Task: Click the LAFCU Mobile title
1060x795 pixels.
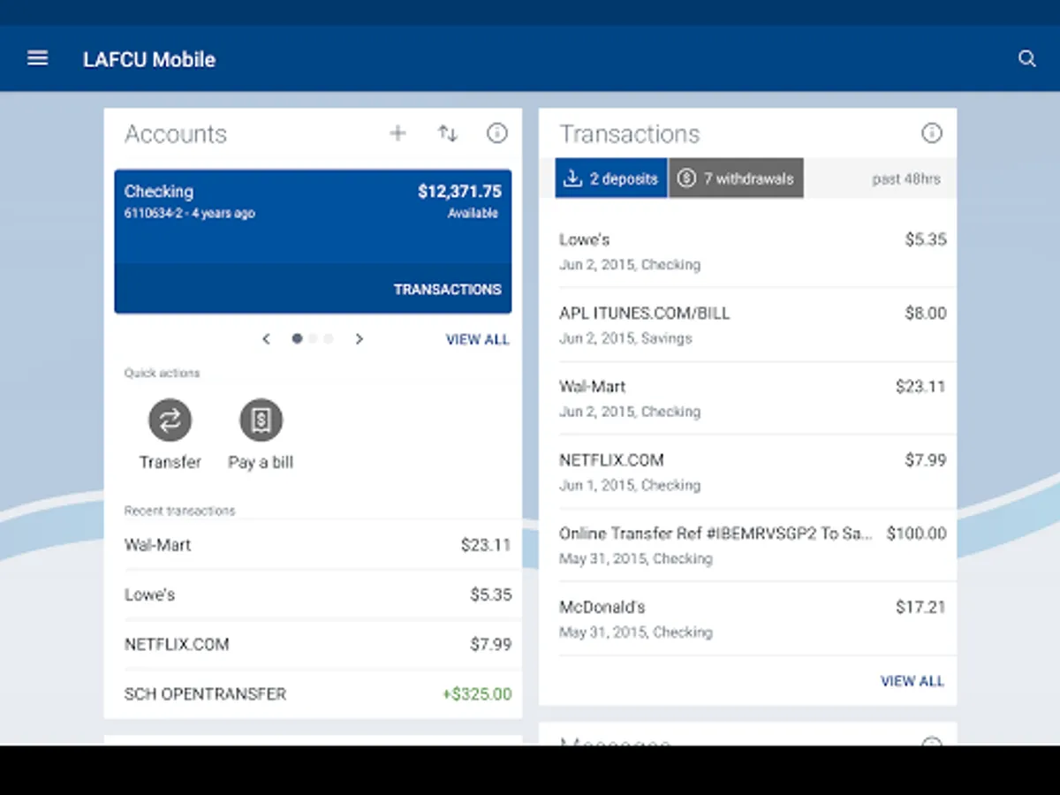Action: (x=149, y=59)
